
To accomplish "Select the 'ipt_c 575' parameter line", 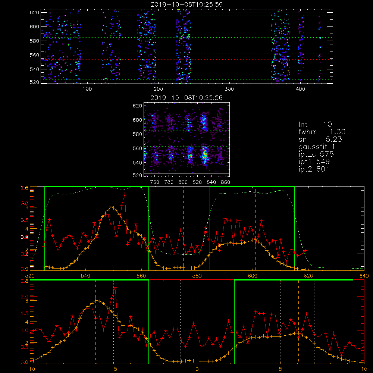I will tap(316, 154).
